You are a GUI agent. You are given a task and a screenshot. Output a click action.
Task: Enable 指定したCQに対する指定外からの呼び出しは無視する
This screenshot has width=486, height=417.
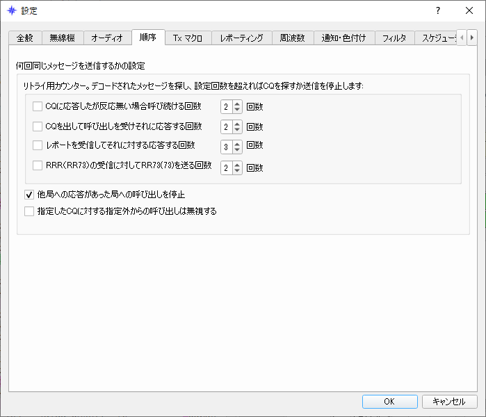[29, 211]
